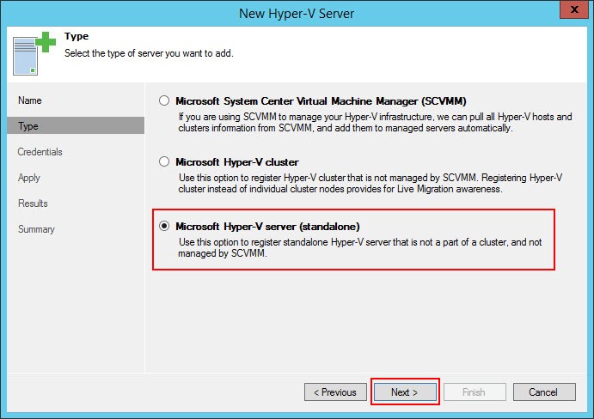Select Microsoft Hyper-V server (standalone) radio
594x419 pixels.
[x=164, y=226]
